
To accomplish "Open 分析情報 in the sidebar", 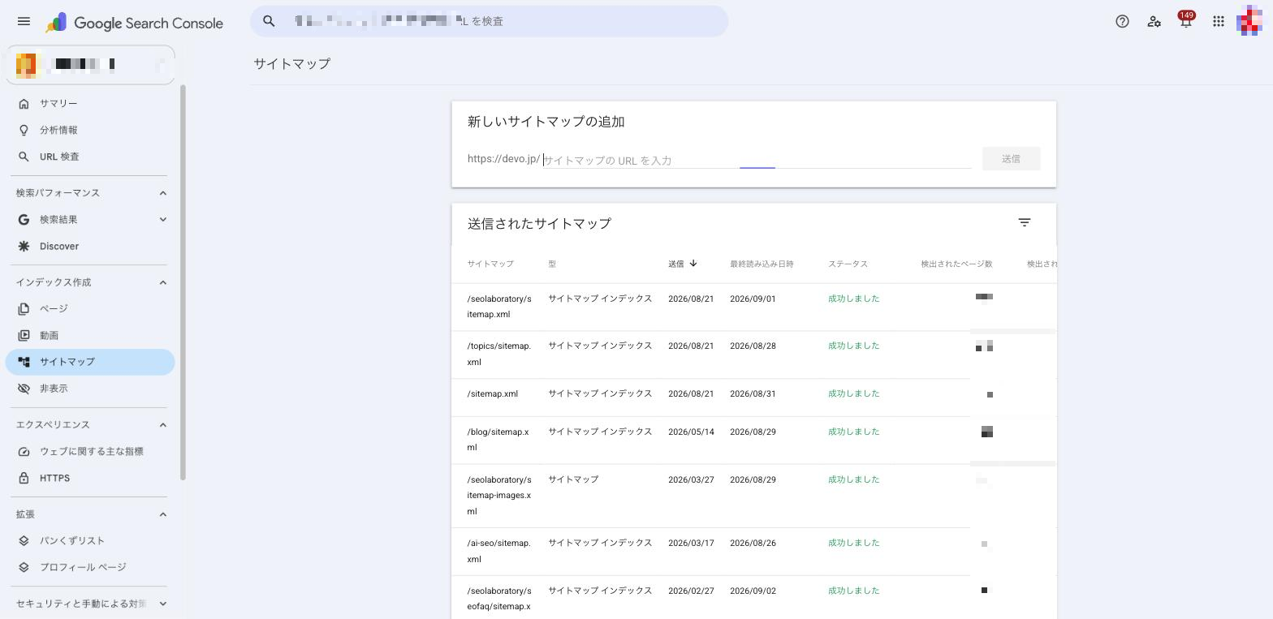I will click(x=90, y=130).
